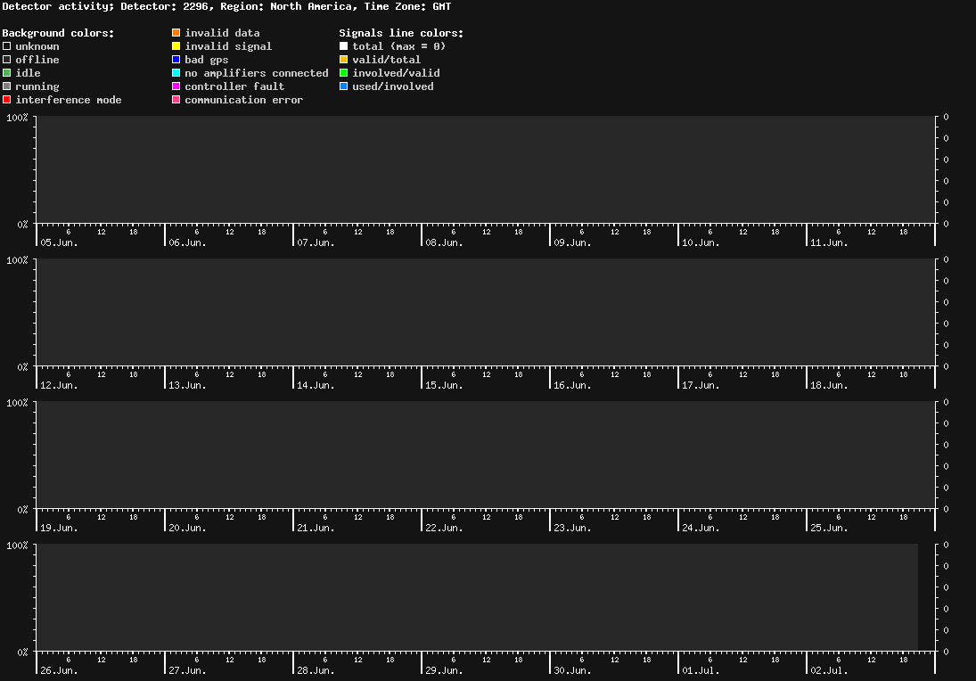Click the 29.Jun. date label
The image size is (976, 681).
[445, 670]
